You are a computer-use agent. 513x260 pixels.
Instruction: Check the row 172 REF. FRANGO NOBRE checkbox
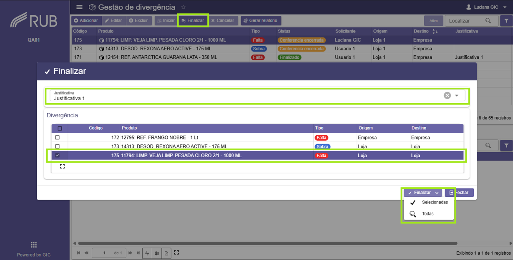[58, 137]
